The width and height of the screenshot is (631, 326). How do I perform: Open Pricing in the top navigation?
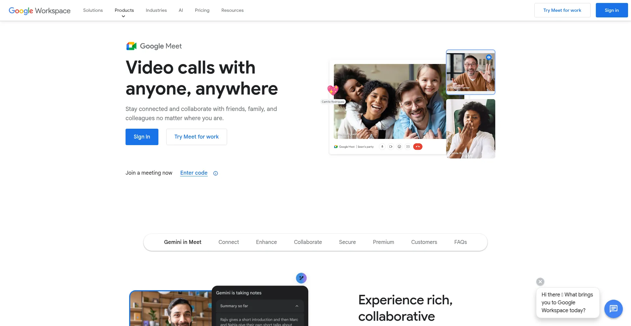(202, 11)
